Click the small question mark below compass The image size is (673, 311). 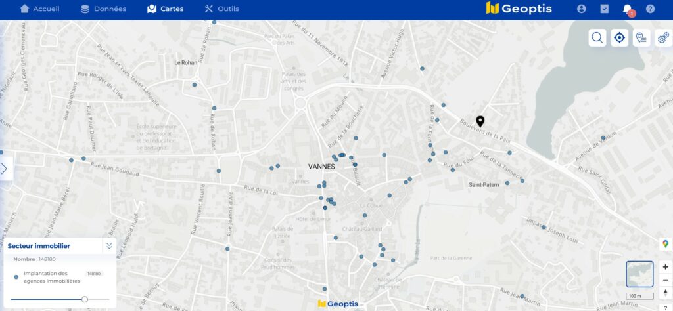tap(665, 306)
